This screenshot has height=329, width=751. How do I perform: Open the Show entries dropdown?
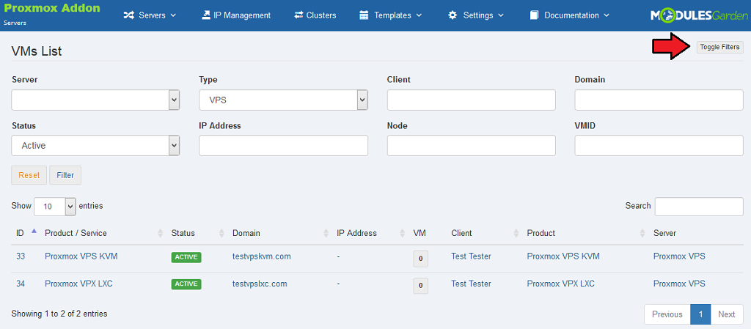[55, 206]
